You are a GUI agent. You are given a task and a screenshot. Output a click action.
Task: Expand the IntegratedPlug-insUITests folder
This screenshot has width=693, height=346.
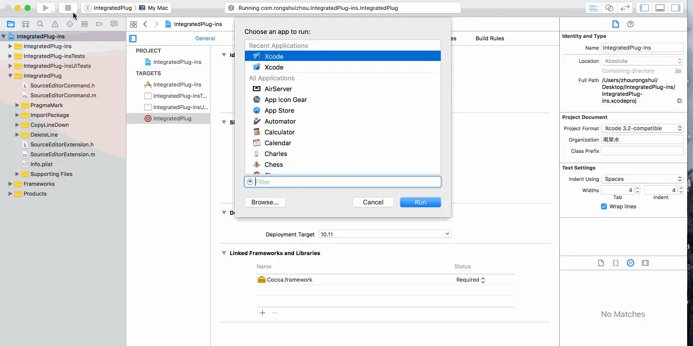point(10,66)
